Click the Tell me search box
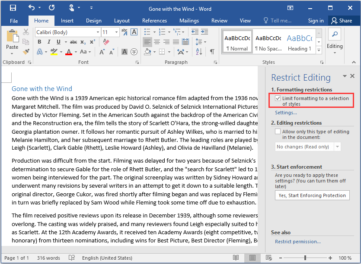Screen dimensions: 361x264 (278, 21)
